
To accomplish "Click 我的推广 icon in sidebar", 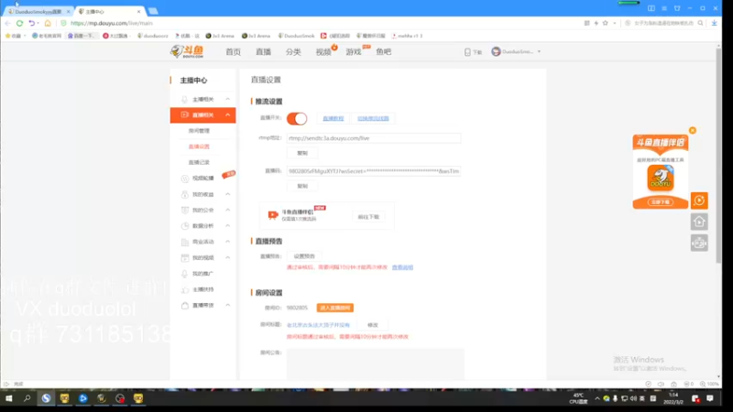I will pos(185,273).
